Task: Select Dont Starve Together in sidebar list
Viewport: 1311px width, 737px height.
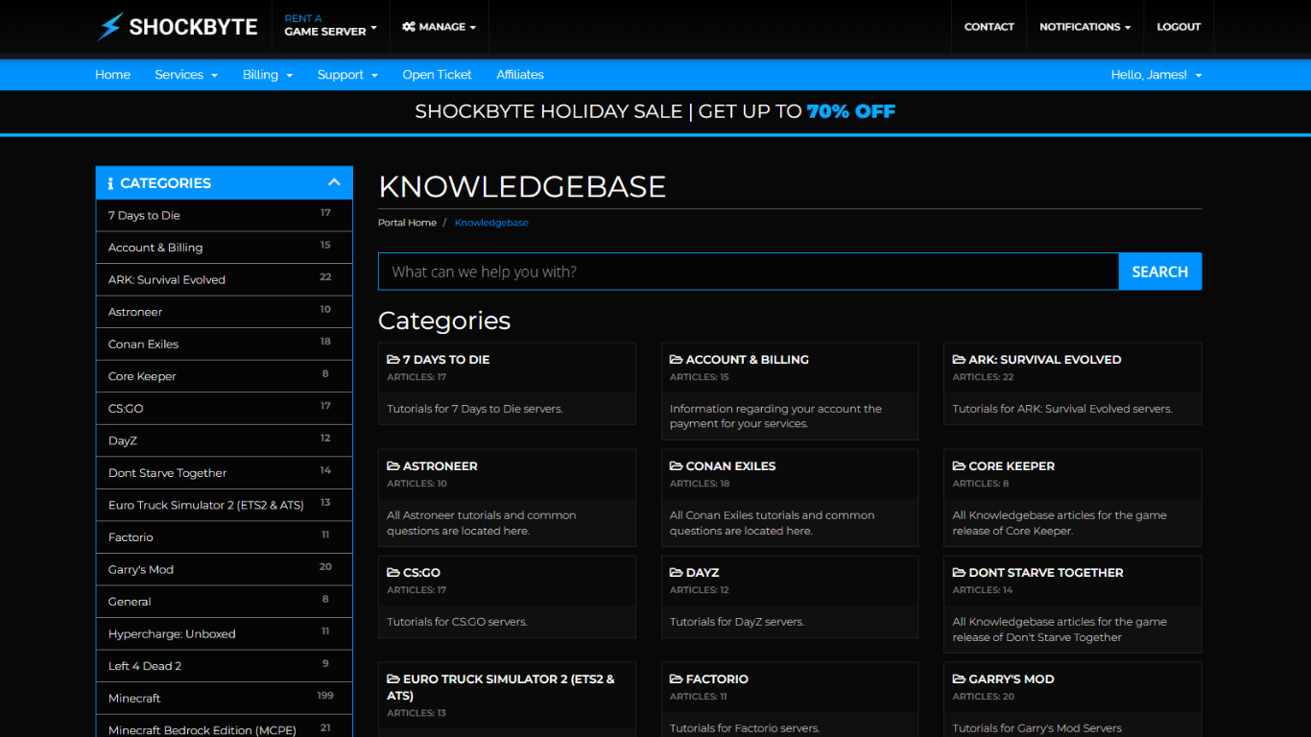Action: click(x=225, y=473)
